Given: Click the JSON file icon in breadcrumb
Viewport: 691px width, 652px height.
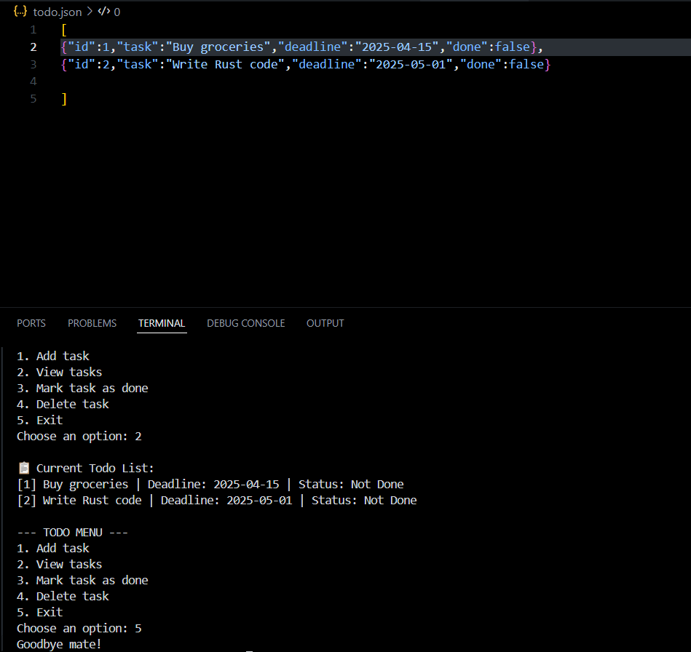Looking at the screenshot, I should (20, 12).
